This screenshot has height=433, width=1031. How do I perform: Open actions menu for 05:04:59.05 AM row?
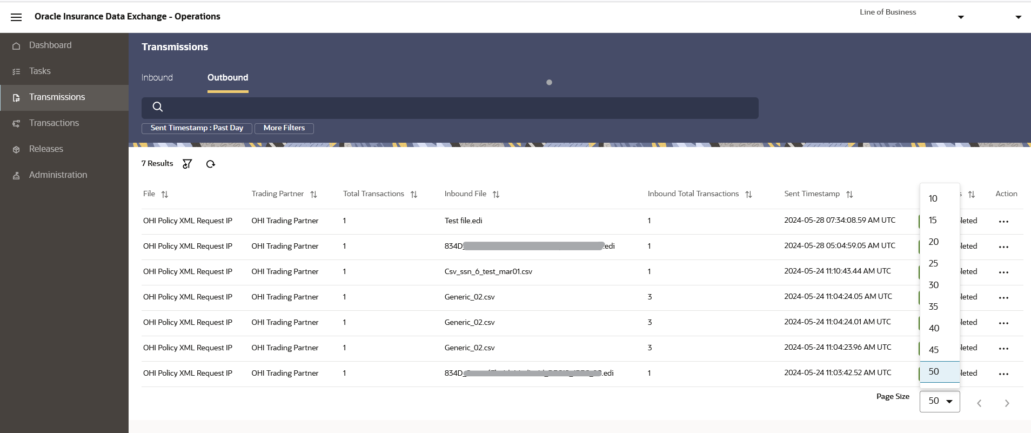1003,247
